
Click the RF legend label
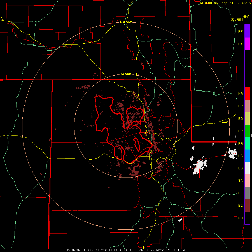point(240,31)
